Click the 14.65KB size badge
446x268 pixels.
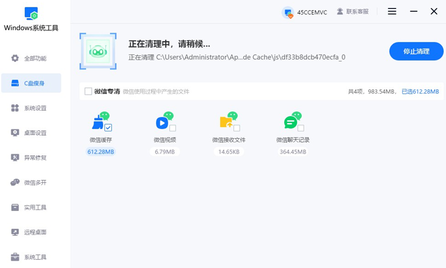click(x=229, y=152)
